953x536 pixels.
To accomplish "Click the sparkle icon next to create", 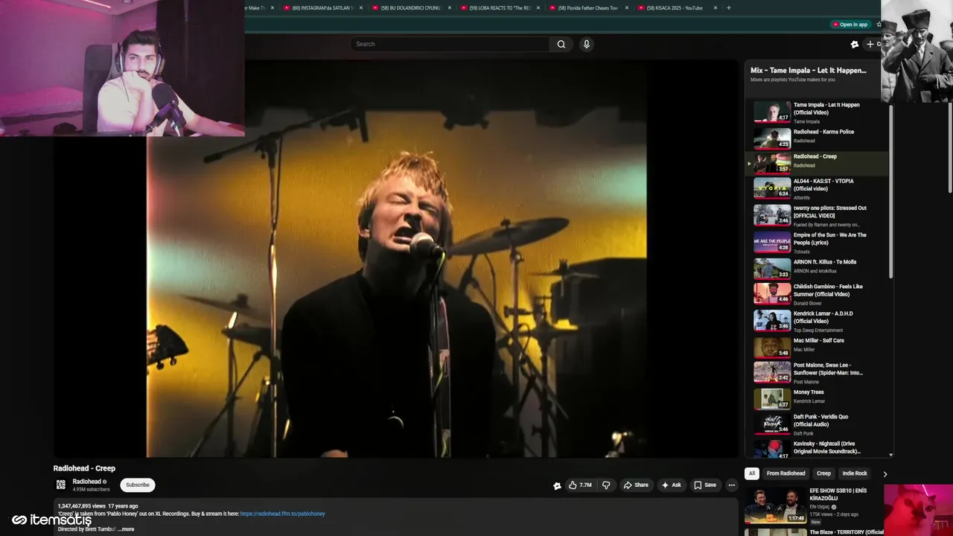I will pos(855,44).
